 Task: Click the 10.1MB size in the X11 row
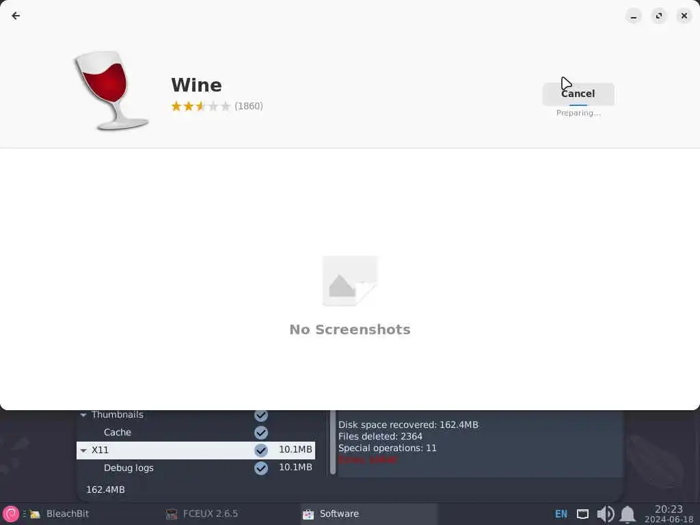tap(295, 450)
